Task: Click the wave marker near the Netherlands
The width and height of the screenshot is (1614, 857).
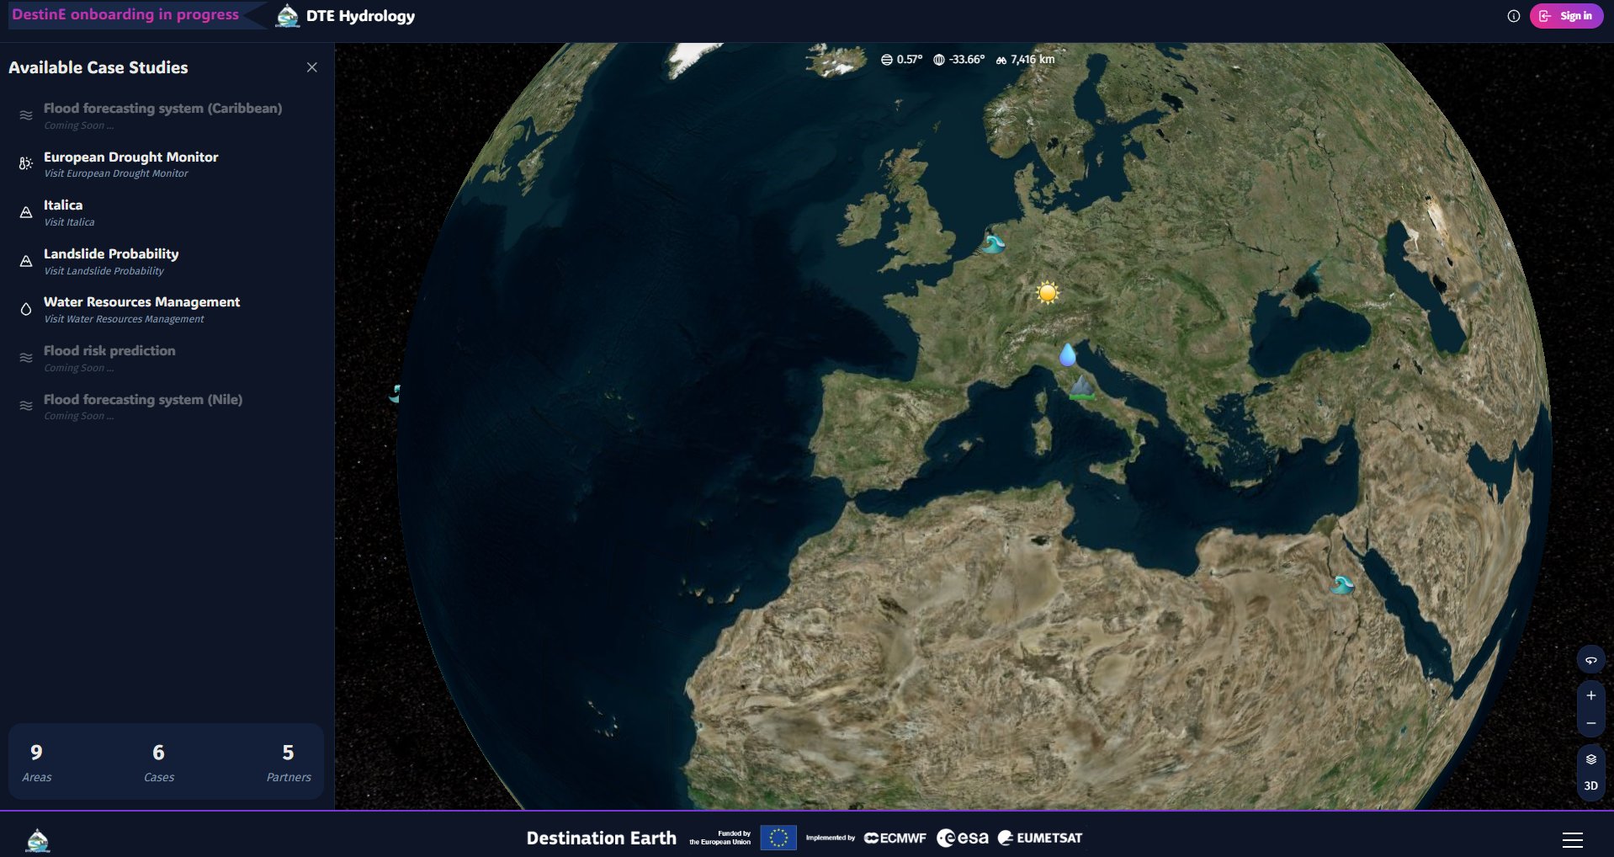Action: pos(993,243)
